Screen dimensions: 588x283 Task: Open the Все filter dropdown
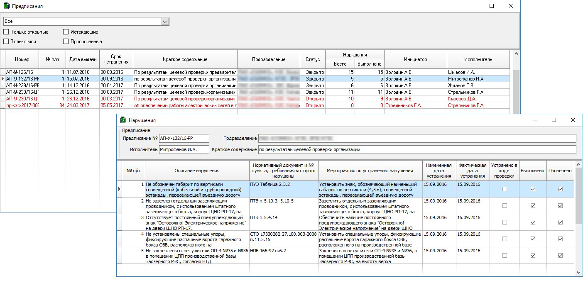pyautogui.click(x=165, y=21)
